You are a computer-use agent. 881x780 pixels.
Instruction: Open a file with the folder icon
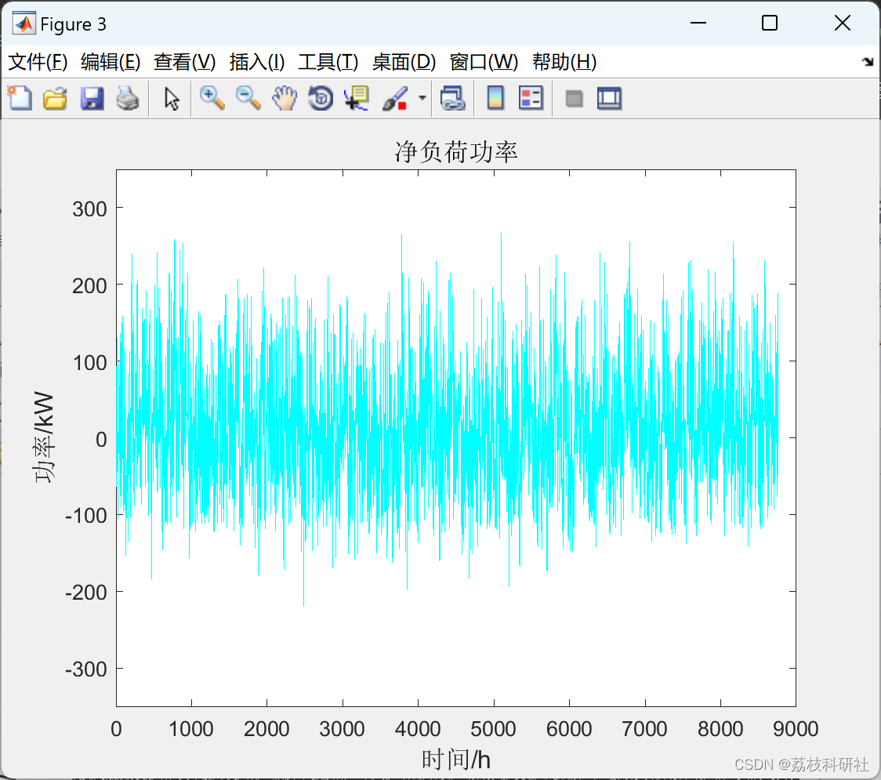(55, 98)
